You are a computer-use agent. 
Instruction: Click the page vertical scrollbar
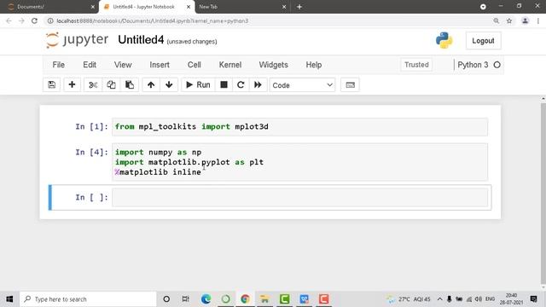click(x=543, y=194)
